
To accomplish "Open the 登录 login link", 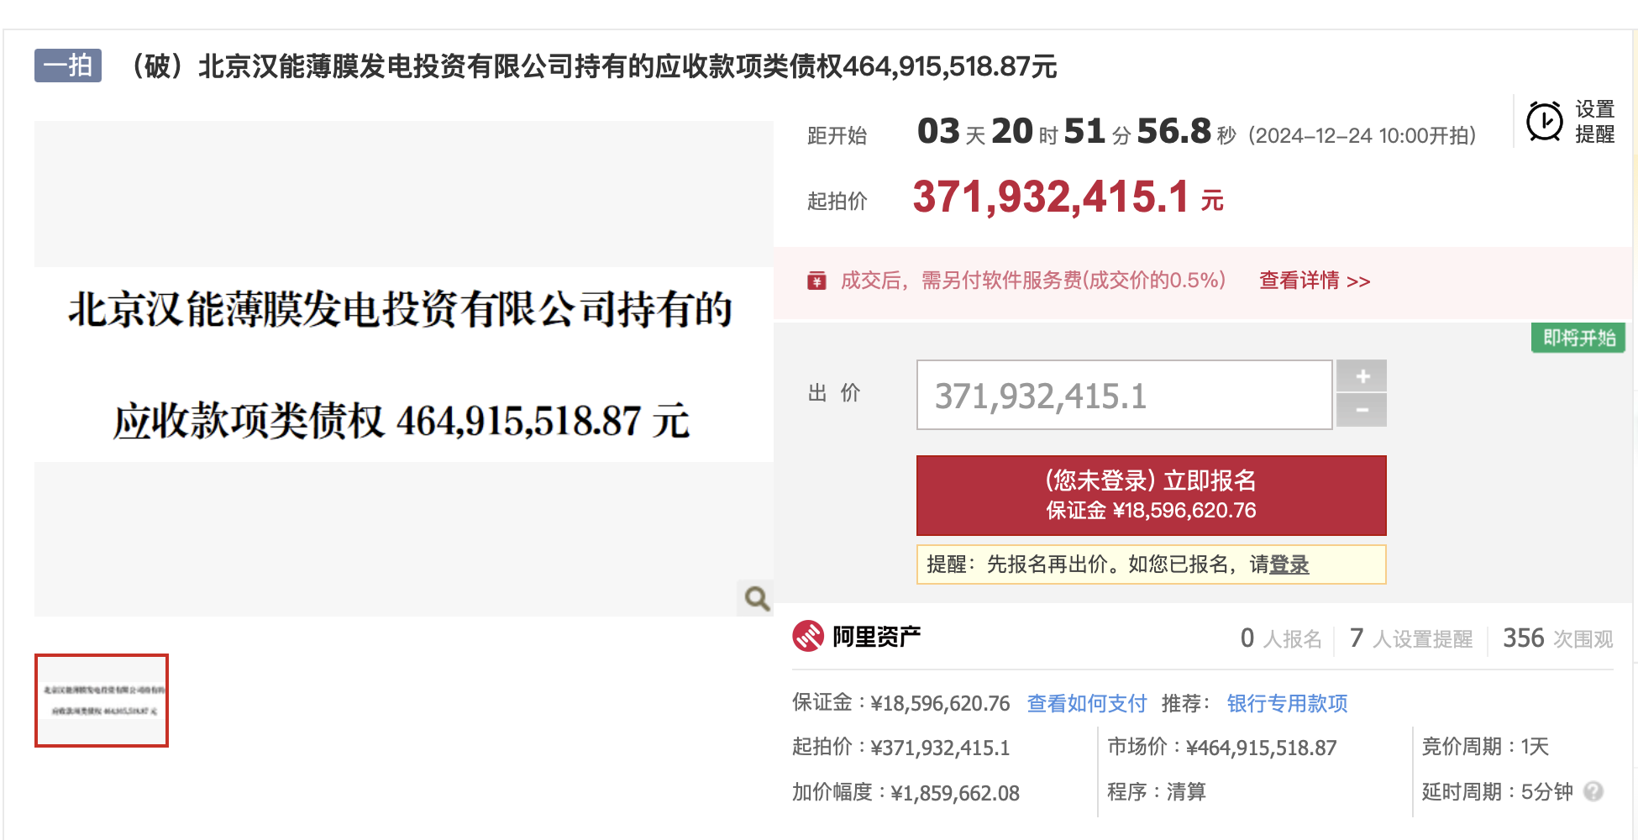I will click(1289, 564).
